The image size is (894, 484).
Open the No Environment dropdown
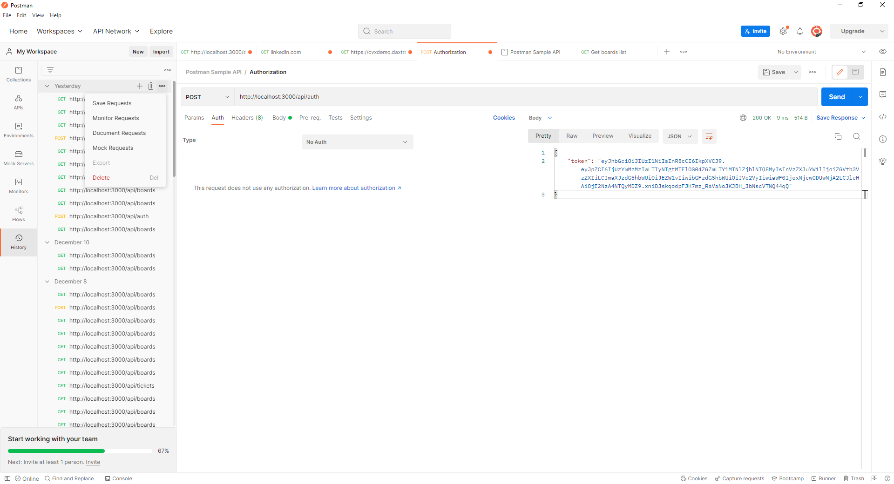coord(821,52)
